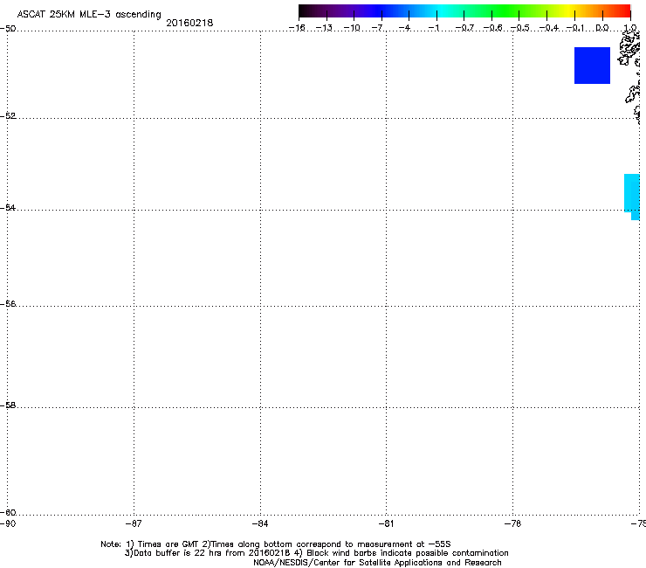The height and width of the screenshot is (568, 646).
Task: Click the -0.7 color scale label
Action: pos(464,28)
